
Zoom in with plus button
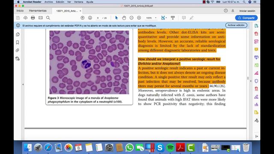click(139, 18)
